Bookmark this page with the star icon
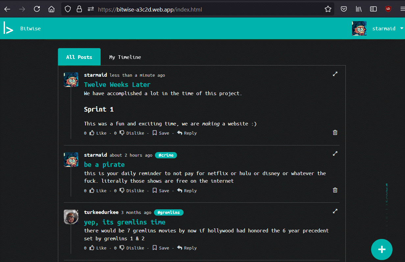This screenshot has height=262, width=405. pos(328,9)
